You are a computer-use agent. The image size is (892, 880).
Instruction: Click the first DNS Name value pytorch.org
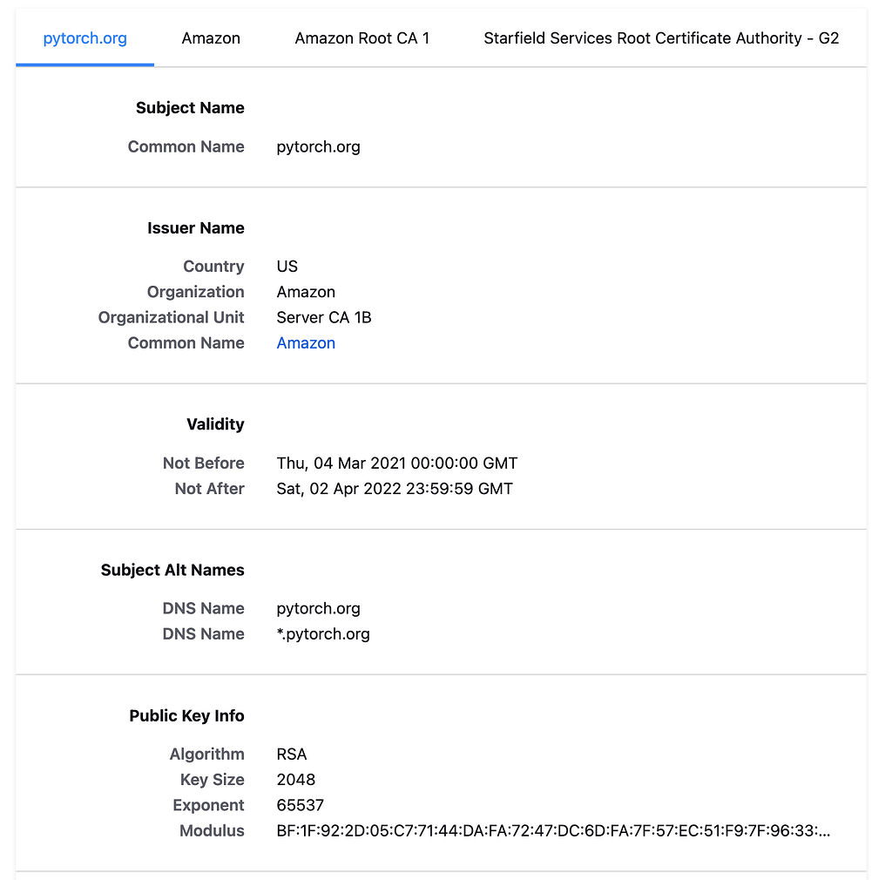click(x=318, y=609)
